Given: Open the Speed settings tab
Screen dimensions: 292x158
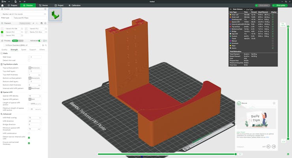Looking at the screenshot, I should coord(24,50).
